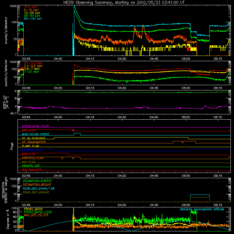Click the 12-25 keV legend entry
The image size is (234, 234).
point(32,13)
